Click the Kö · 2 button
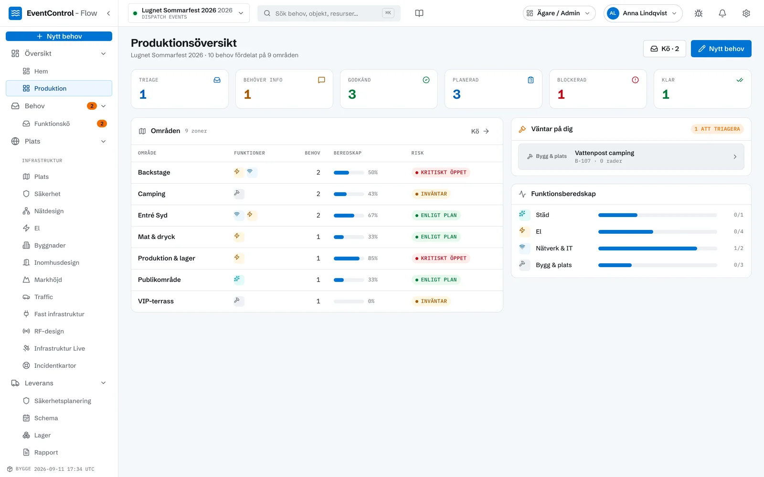 [x=665, y=49]
